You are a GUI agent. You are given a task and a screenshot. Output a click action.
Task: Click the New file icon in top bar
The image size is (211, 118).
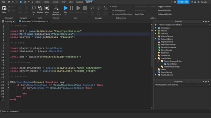(9, 2)
